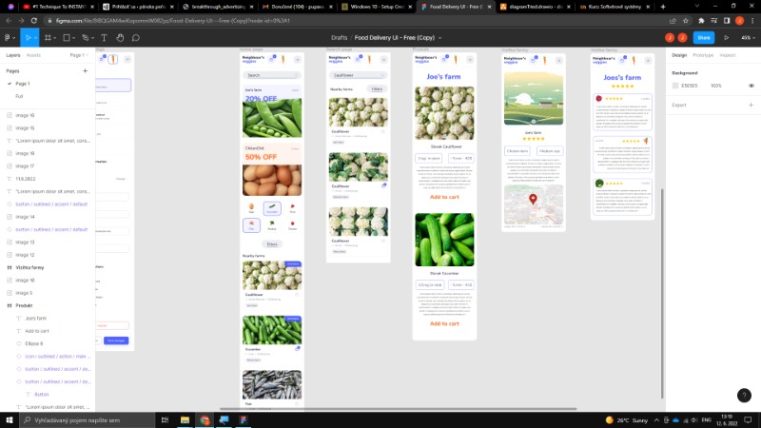
Task: Open a new browser tab
Action: point(663,7)
